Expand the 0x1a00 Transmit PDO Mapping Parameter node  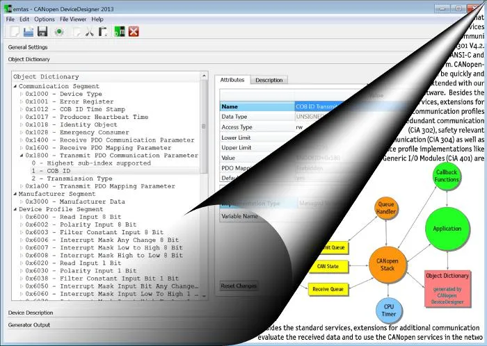(22, 186)
